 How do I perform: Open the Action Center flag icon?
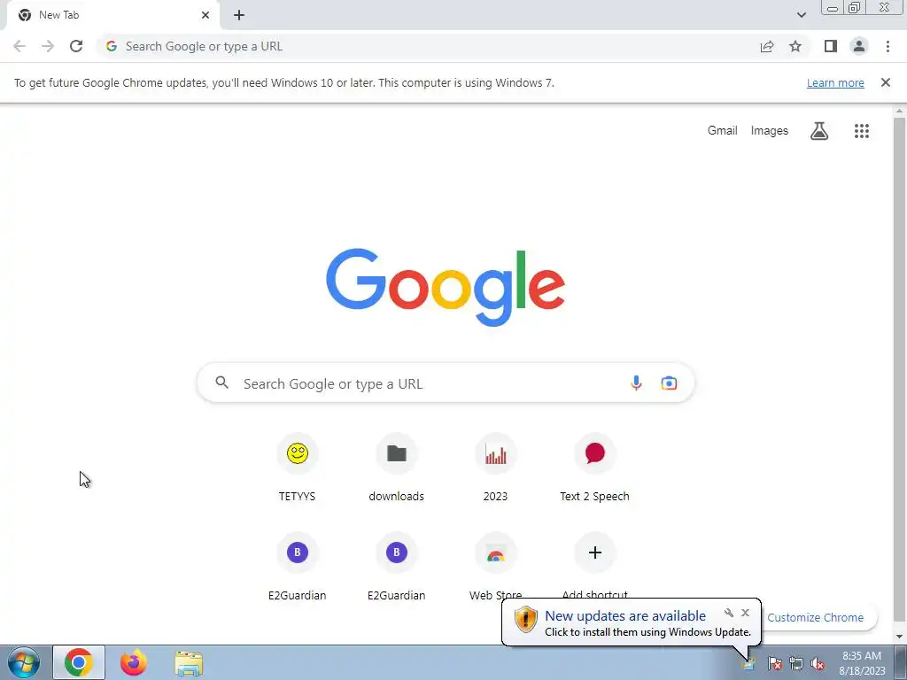click(x=774, y=664)
